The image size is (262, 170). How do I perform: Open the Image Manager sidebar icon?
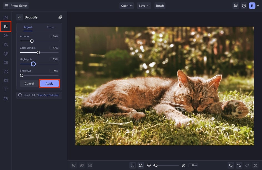tap(6, 17)
